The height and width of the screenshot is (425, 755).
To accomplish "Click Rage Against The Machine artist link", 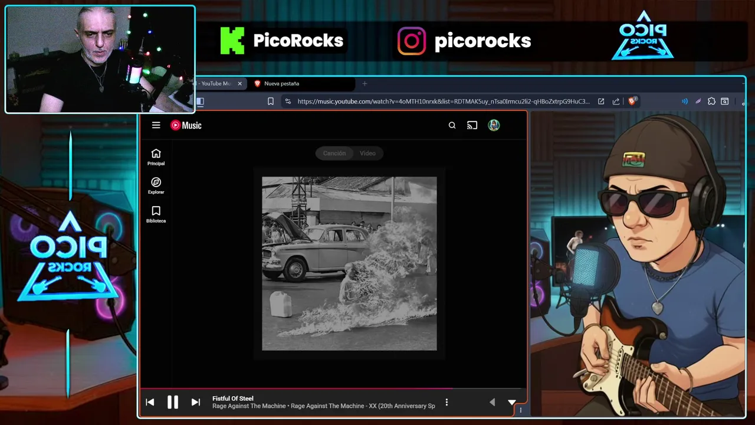I will [249, 406].
